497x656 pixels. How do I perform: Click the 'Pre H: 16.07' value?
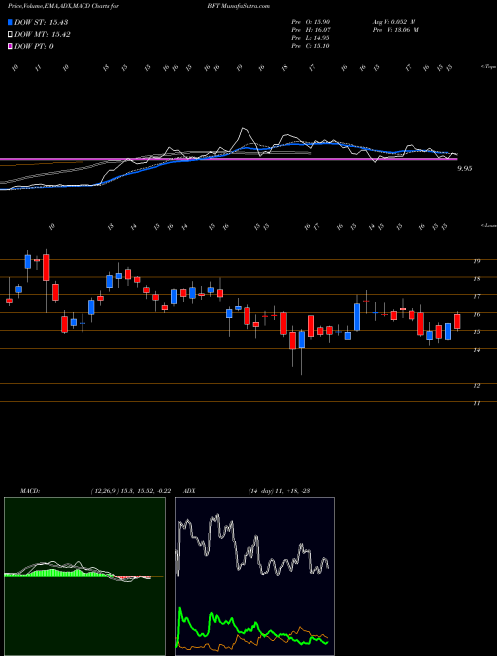point(311,30)
